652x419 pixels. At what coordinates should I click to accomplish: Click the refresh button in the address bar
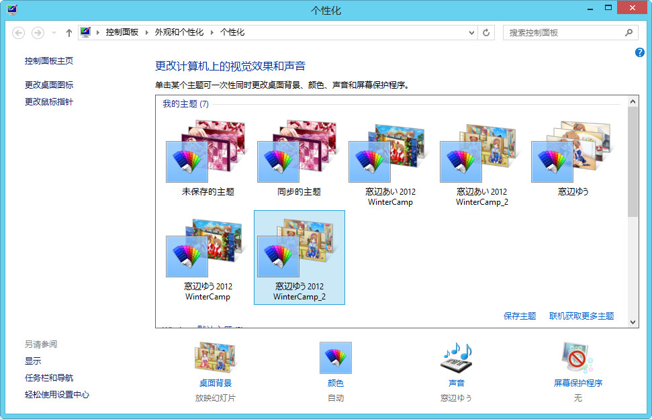486,32
